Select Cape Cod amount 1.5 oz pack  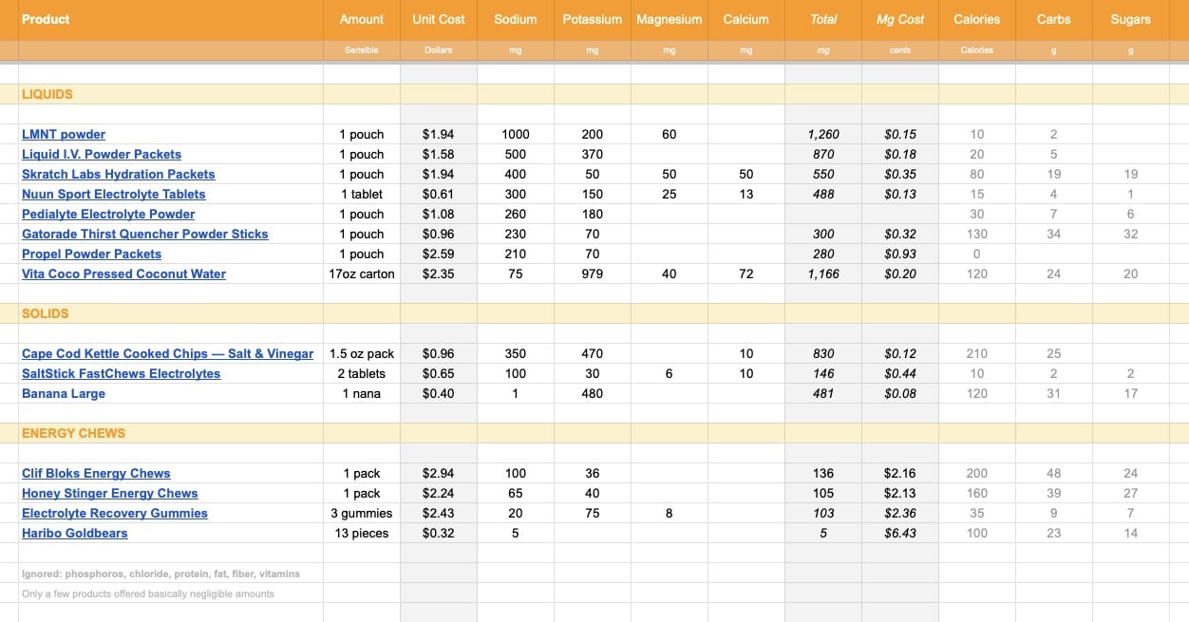coord(362,353)
